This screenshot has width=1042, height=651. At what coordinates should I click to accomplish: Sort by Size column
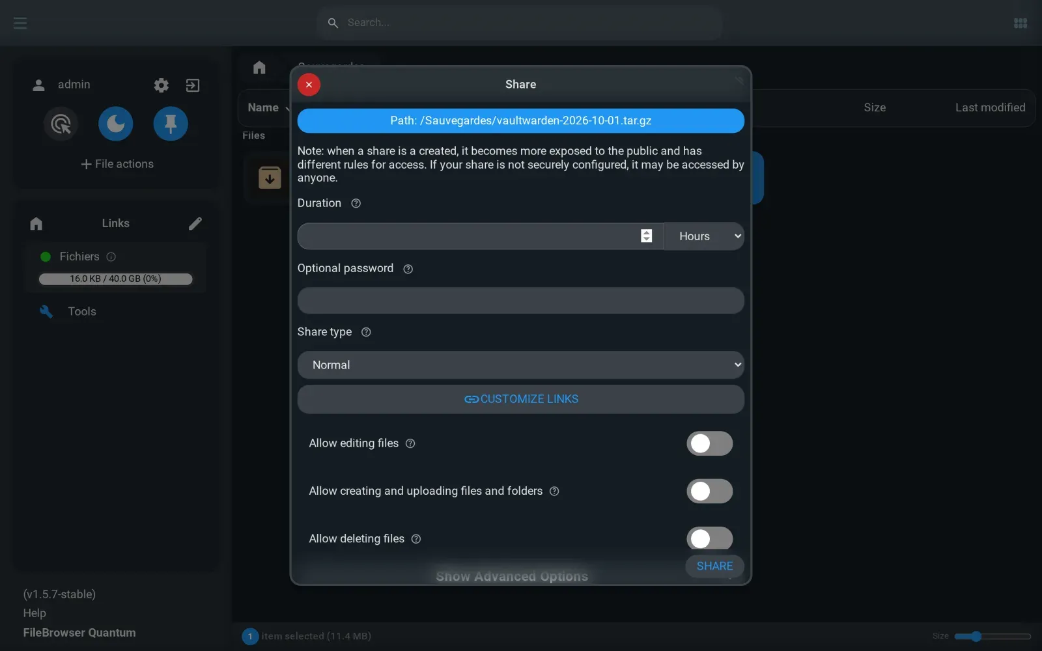coord(875,107)
